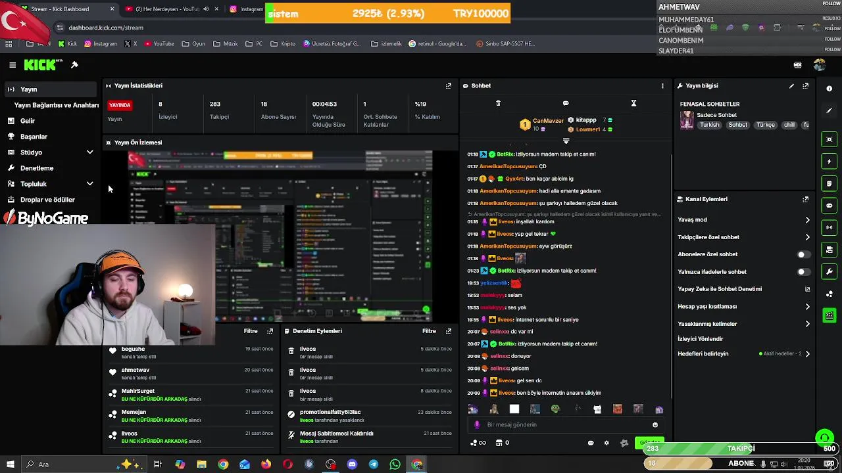The image size is (842, 473).
Task: Toggle Yalnızca ifadelerle sohbet switch
Action: coord(804,271)
